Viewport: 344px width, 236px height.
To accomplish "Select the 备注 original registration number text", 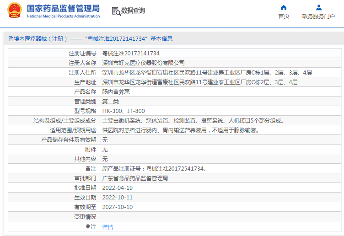I will coord(155,169).
